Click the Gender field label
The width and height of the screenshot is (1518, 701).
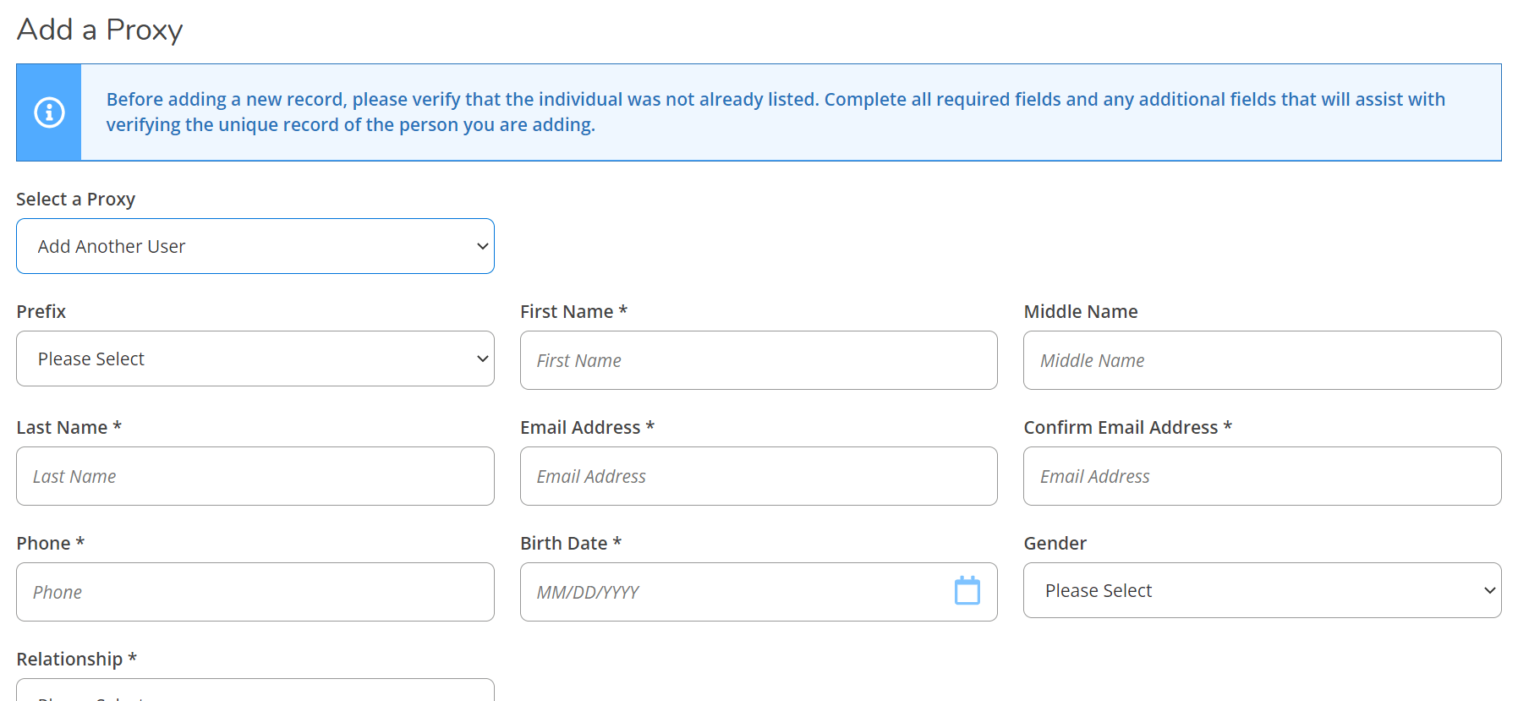1055,543
